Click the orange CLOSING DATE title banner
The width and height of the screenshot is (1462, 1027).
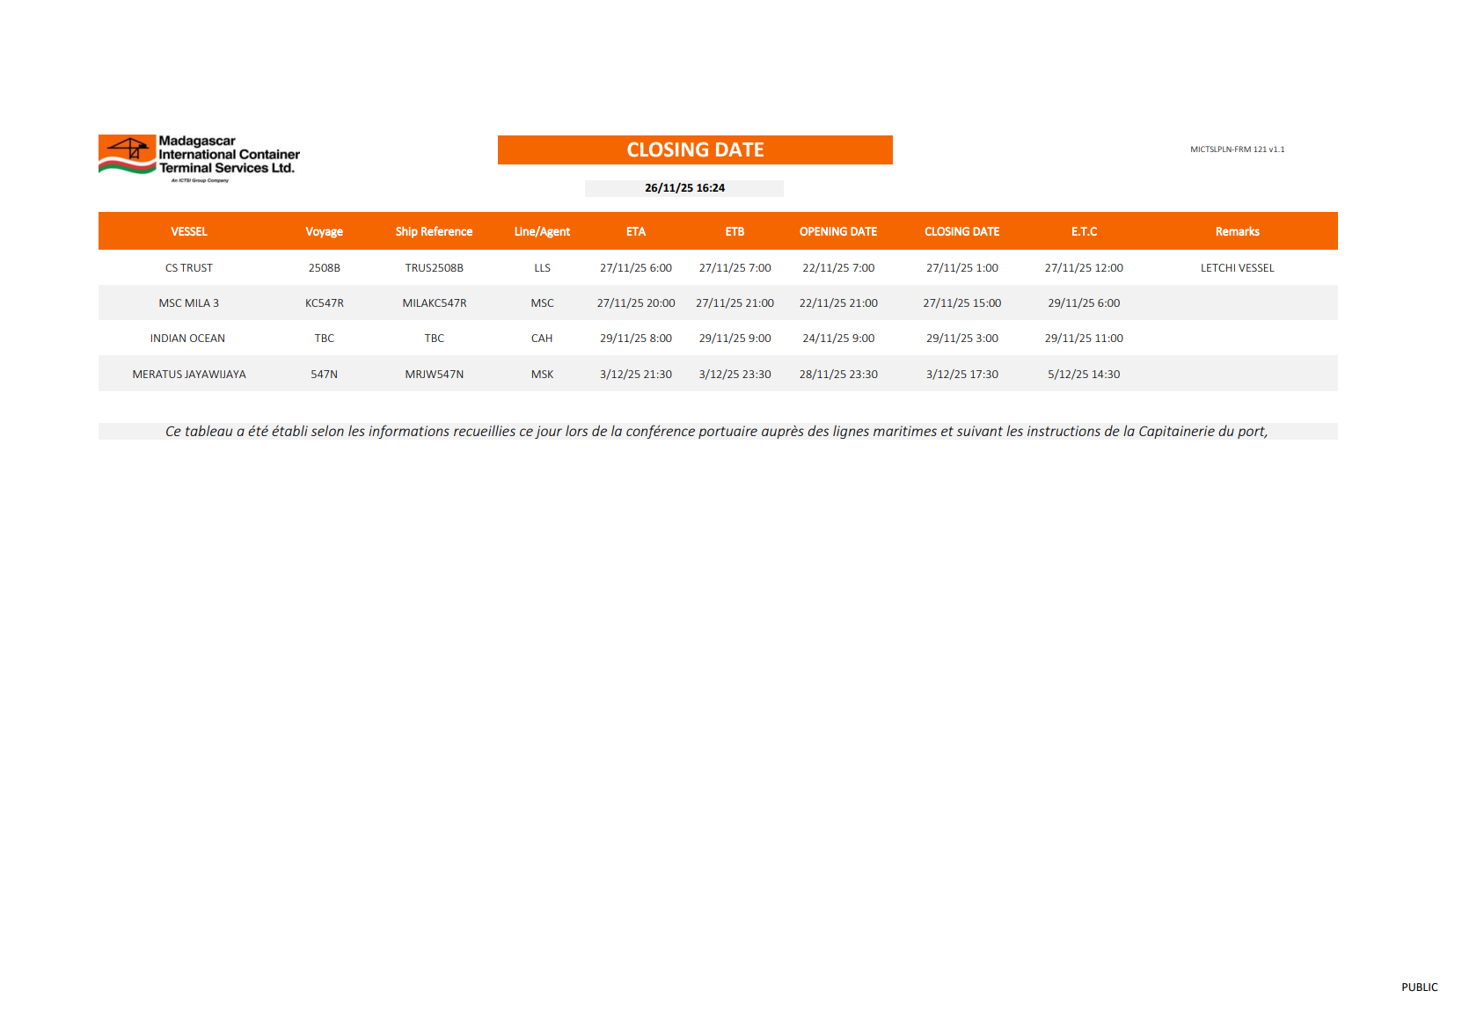click(695, 150)
